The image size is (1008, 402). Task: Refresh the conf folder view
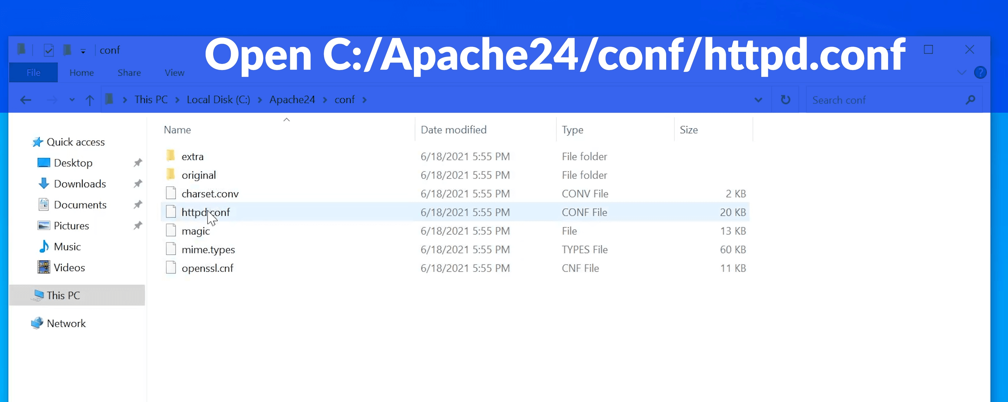point(785,100)
